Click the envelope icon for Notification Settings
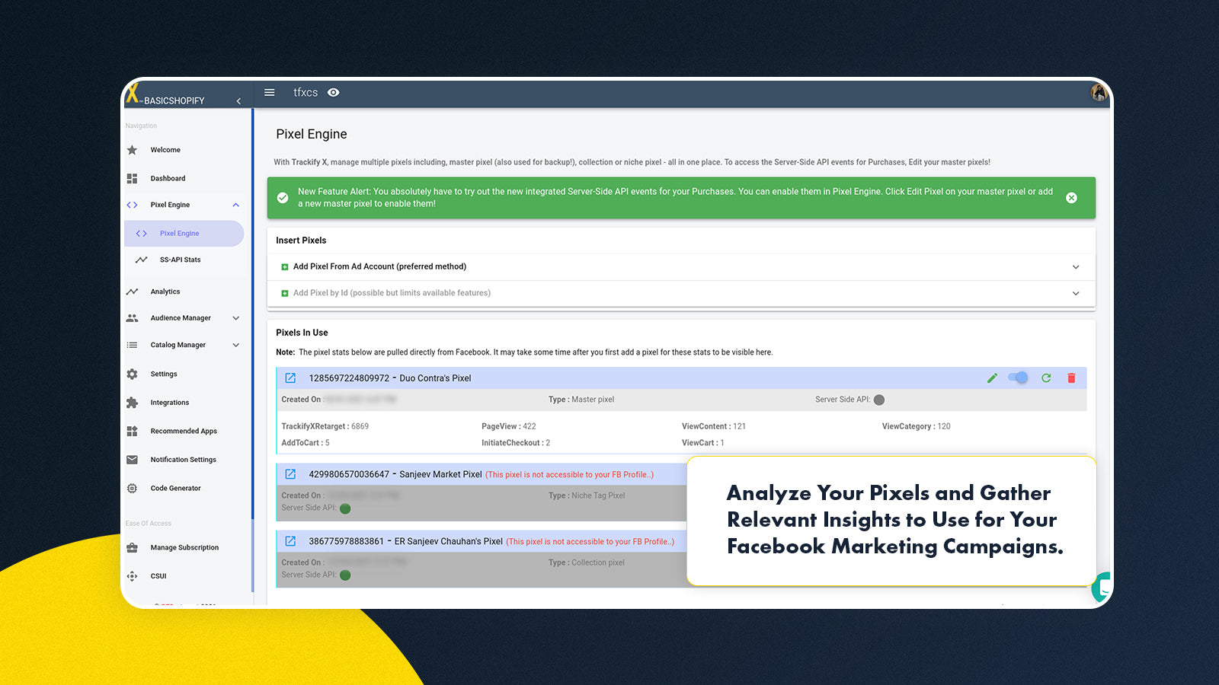The image size is (1219, 685). click(133, 460)
